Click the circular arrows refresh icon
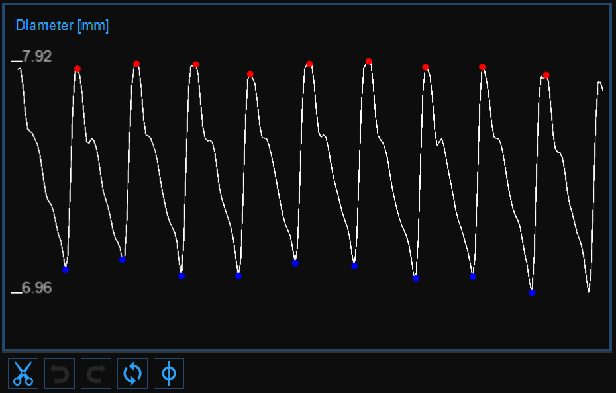Viewport: 616px width, 393px height. pos(132,374)
